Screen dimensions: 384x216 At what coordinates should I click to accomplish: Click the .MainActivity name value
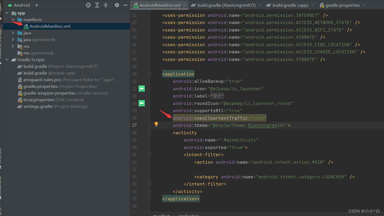pos(238,140)
